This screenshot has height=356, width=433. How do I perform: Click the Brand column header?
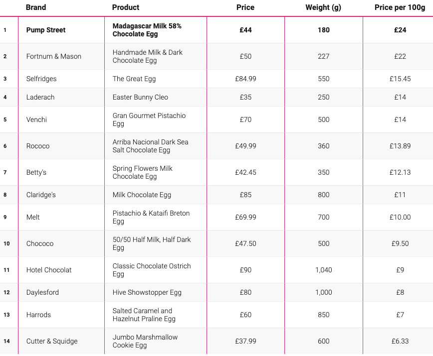click(x=36, y=7)
